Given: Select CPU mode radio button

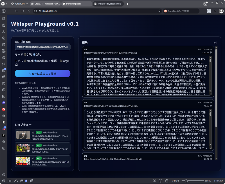Looking at the screenshot, I should click(x=25, y=54).
